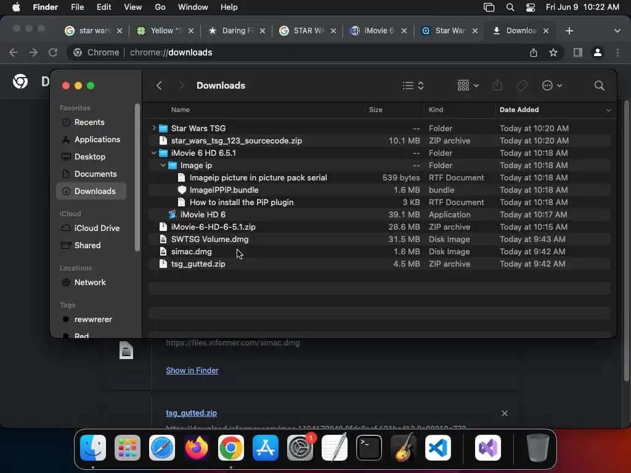Select Desktop in Finder sidebar
This screenshot has height=473, width=631.
(x=91, y=157)
